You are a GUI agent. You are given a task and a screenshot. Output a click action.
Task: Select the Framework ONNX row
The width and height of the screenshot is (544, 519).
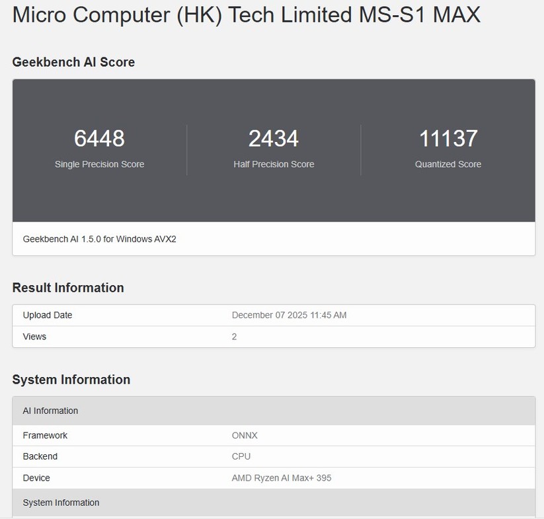pos(274,435)
